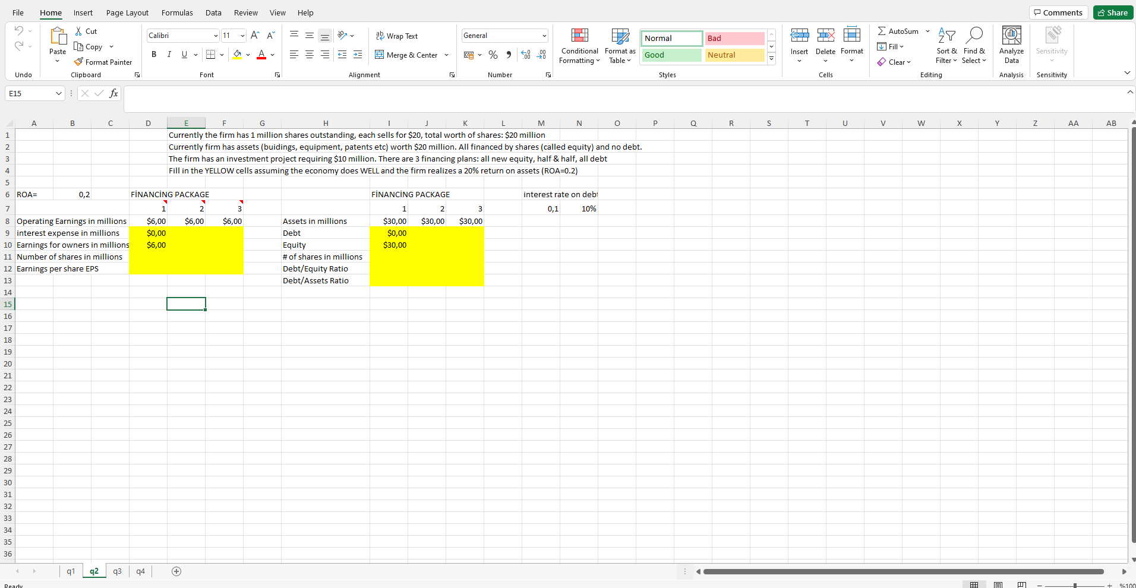Select the Increase Indent icon
The width and height of the screenshot is (1136, 588).
[x=358, y=55]
